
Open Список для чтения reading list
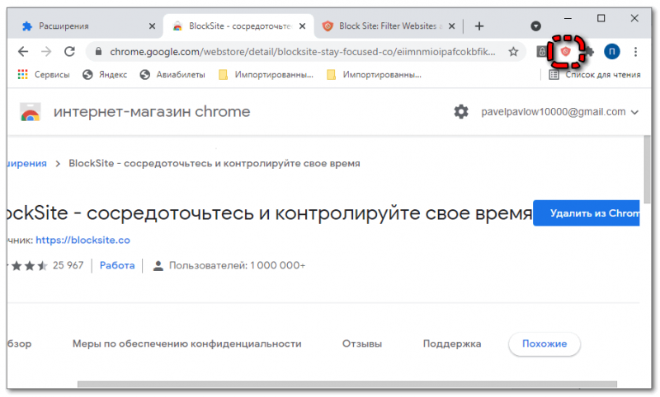pos(595,75)
